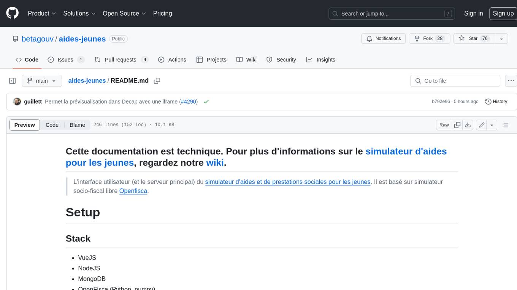Click the Notifications bell button
Viewport: 517px width, 290px height.
click(384, 39)
